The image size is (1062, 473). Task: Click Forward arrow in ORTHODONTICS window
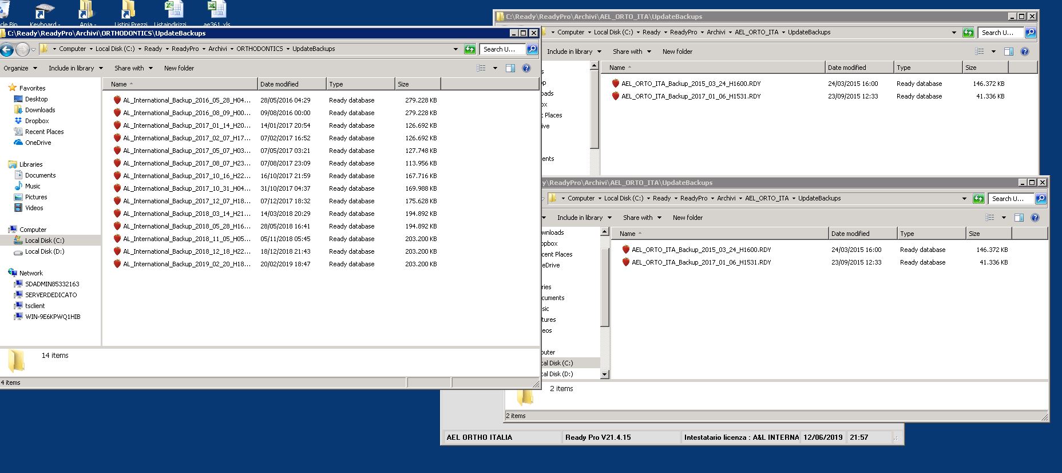pos(22,50)
